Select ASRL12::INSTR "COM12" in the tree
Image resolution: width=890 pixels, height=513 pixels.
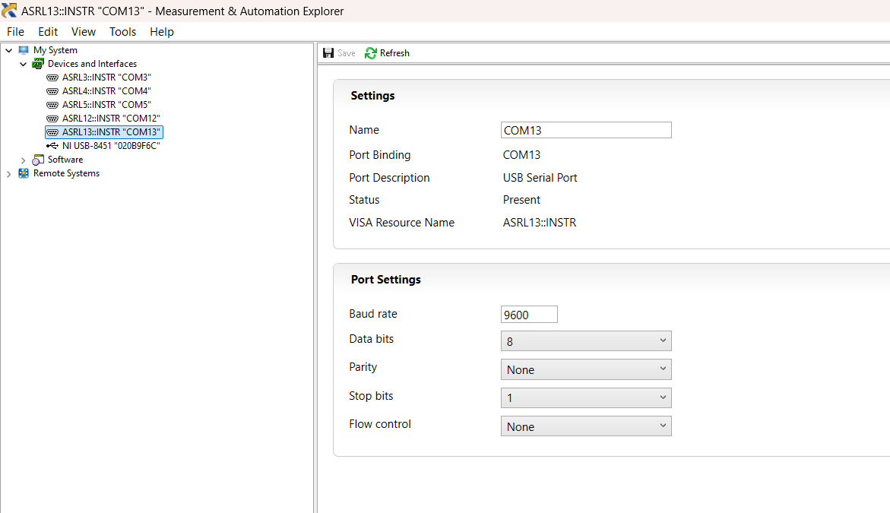point(111,119)
